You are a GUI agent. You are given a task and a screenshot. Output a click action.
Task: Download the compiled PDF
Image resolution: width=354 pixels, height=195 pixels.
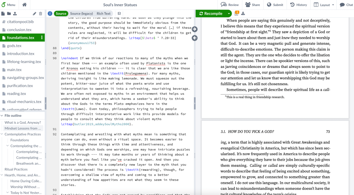(243, 14)
